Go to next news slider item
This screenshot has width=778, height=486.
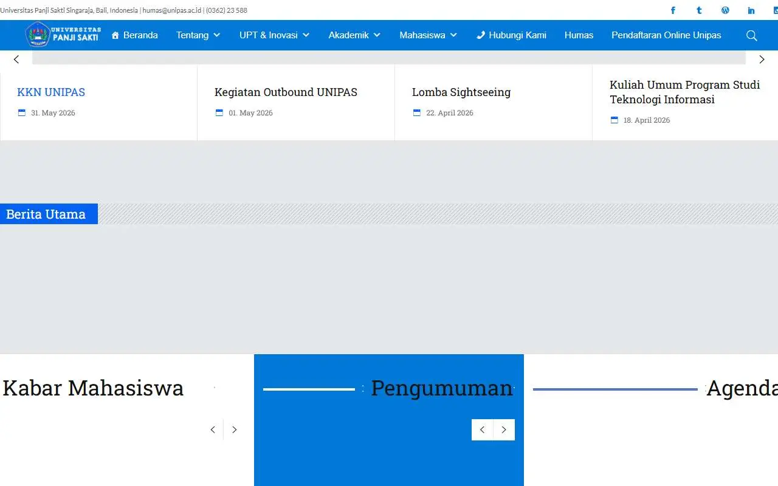(x=762, y=59)
